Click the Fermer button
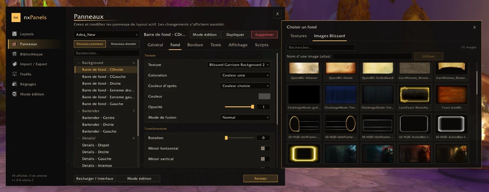Image resolution: width=489 pixels, height=192 pixels. tap(260, 178)
